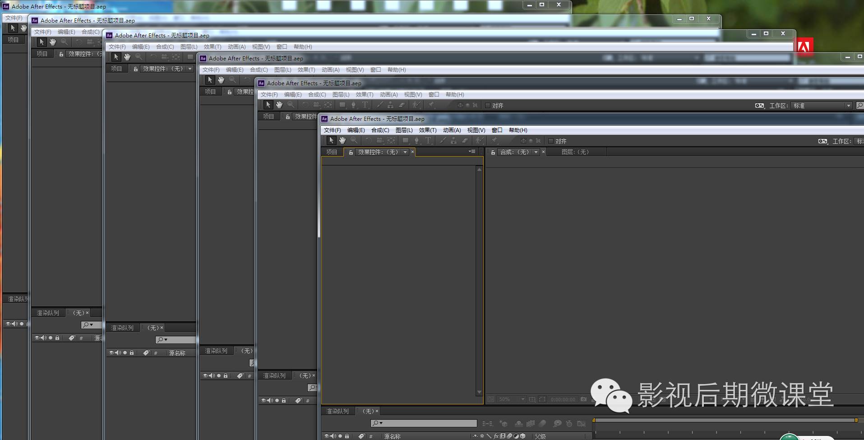Viewport: 864px width, 440px height.
Task: Click the workspace sync icon left of 工作区
Action: 823,141
